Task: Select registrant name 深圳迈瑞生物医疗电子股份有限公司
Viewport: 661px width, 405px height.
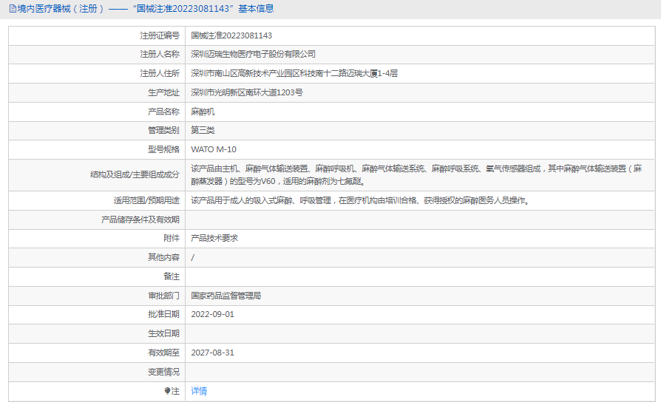Action: (x=253, y=55)
